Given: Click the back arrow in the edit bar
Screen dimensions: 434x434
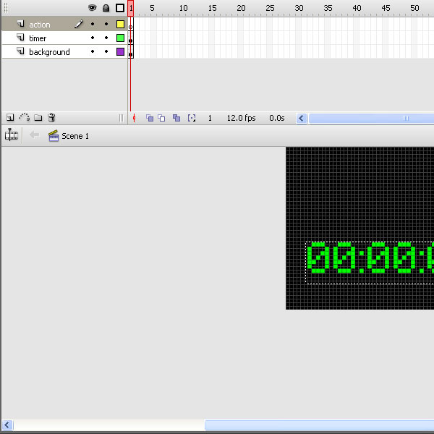Looking at the screenshot, I should pos(34,135).
